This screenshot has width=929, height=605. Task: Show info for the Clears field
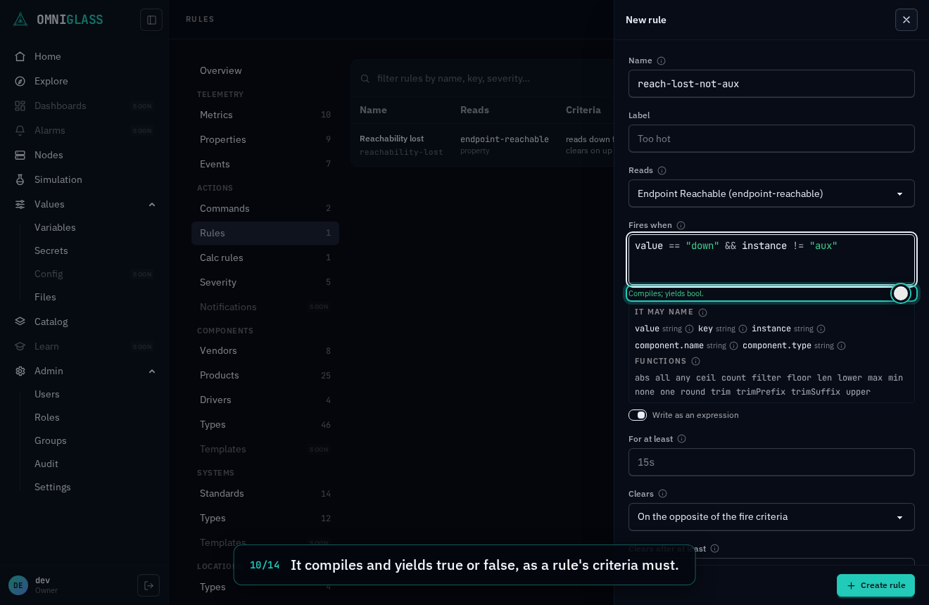662,494
